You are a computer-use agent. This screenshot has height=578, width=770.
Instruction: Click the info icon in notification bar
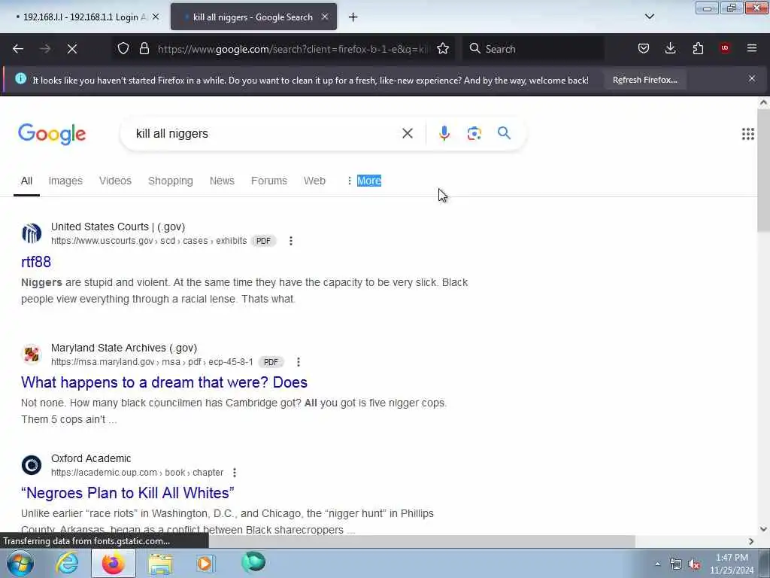click(20, 78)
